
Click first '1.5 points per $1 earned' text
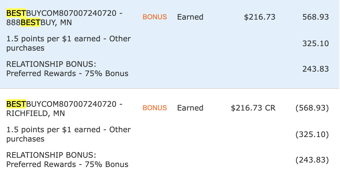[53, 39]
